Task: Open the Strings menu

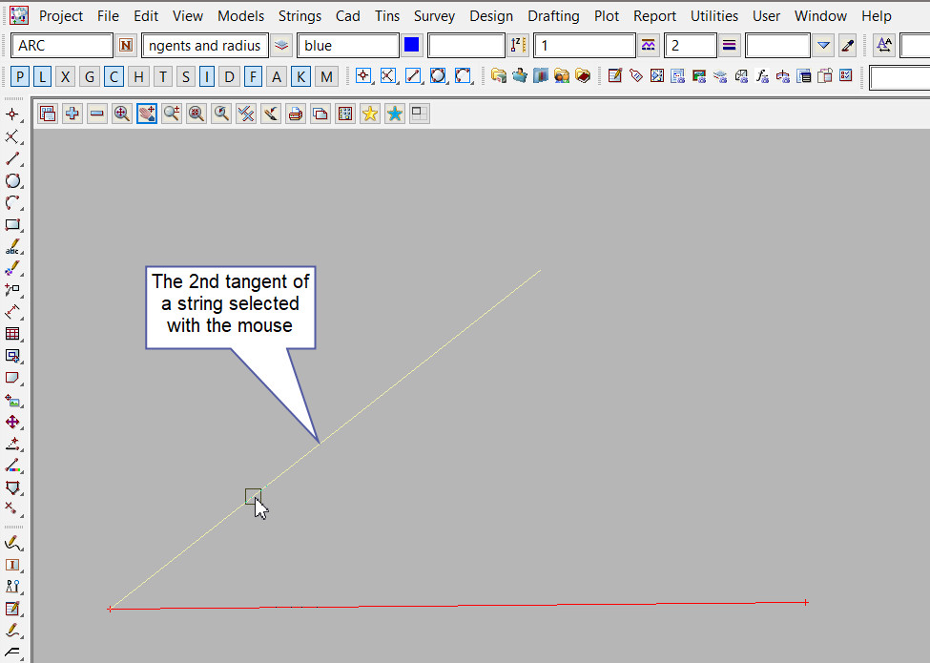Action: pyautogui.click(x=300, y=16)
